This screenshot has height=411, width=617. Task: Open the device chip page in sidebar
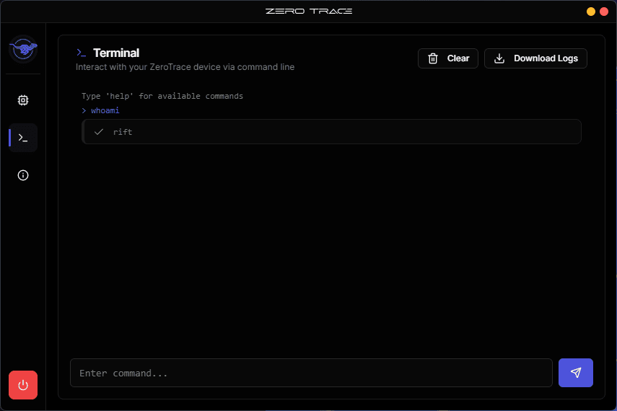(x=23, y=100)
